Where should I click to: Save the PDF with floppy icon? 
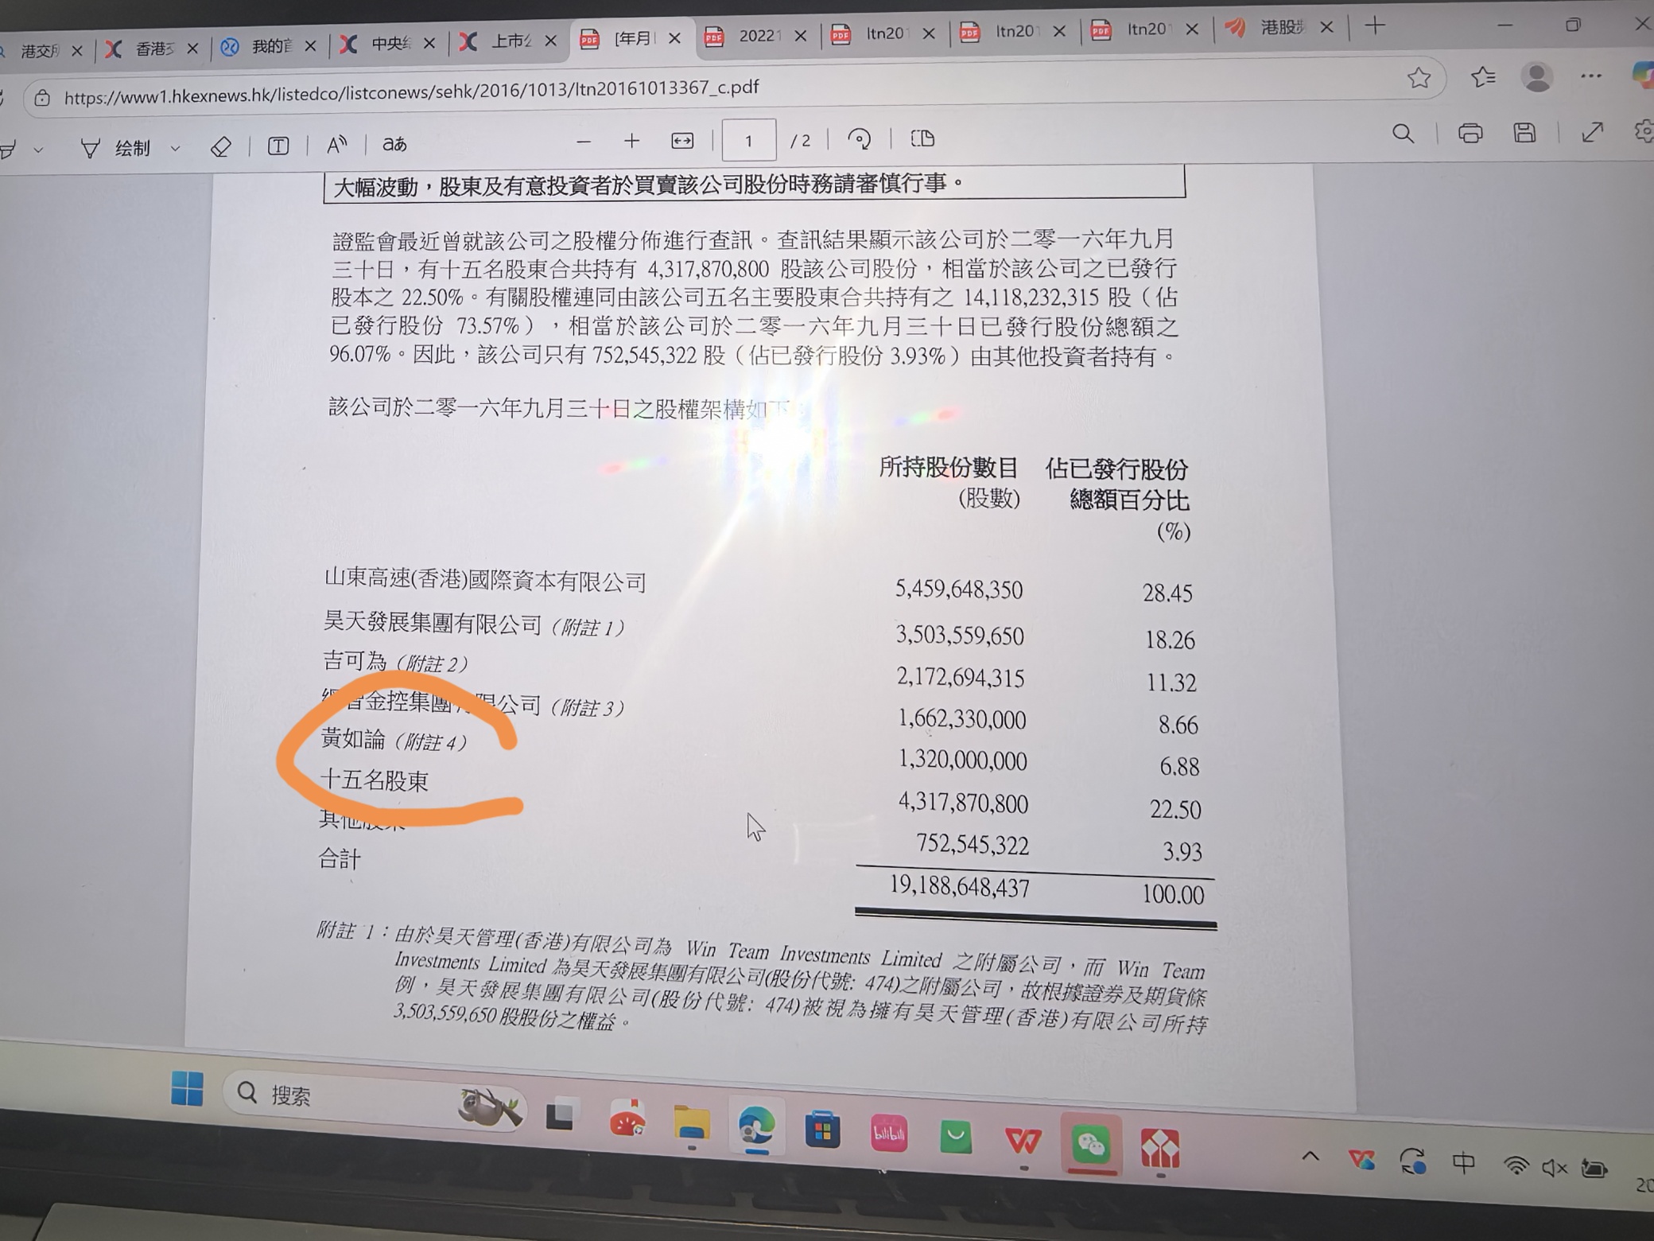[1524, 133]
